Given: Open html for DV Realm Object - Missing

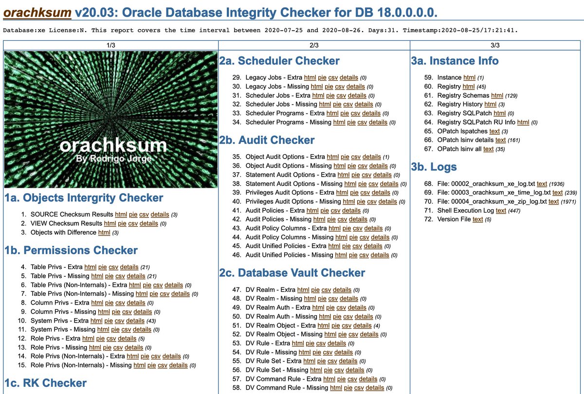Looking at the screenshot, I should pyautogui.click(x=330, y=334).
